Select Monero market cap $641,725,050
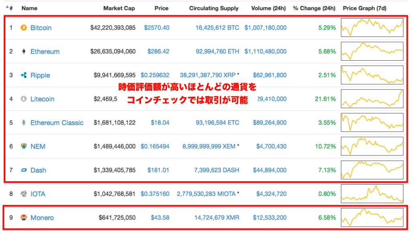 117,218
